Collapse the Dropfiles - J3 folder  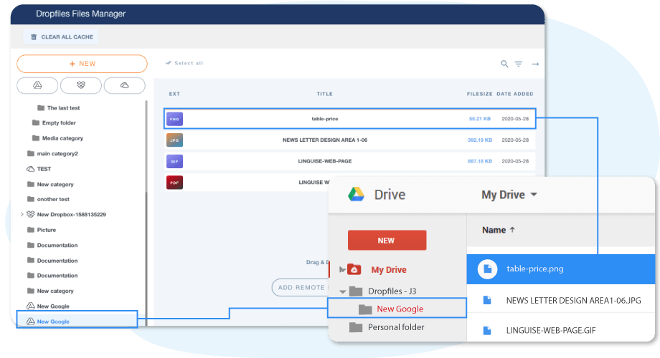pyautogui.click(x=342, y=291)
